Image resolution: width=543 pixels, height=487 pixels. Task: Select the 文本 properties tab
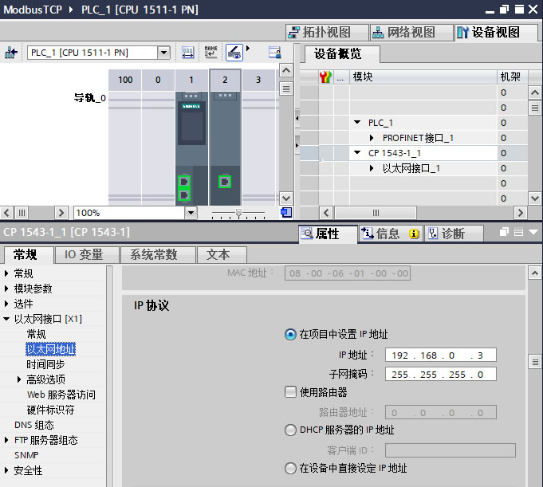pyautogui.click(x=222, y=255)
